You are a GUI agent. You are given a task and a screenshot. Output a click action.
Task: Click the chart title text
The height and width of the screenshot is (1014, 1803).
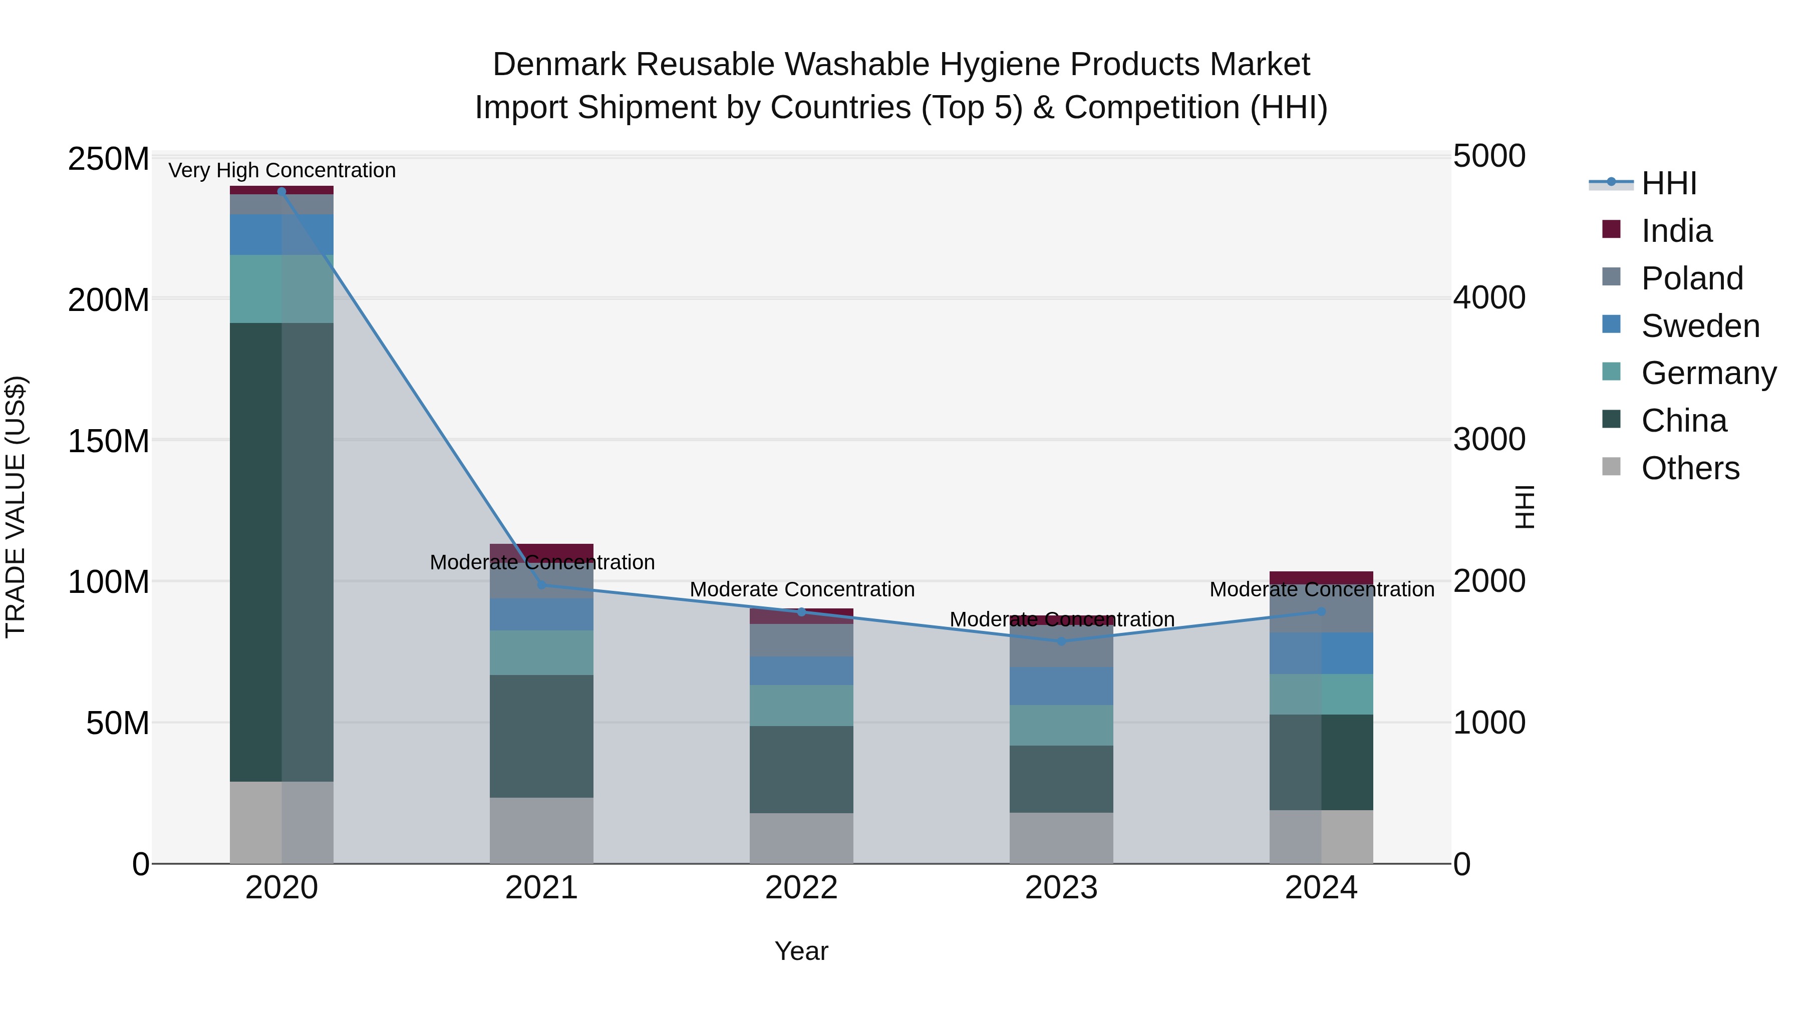(x=901, y=85)
